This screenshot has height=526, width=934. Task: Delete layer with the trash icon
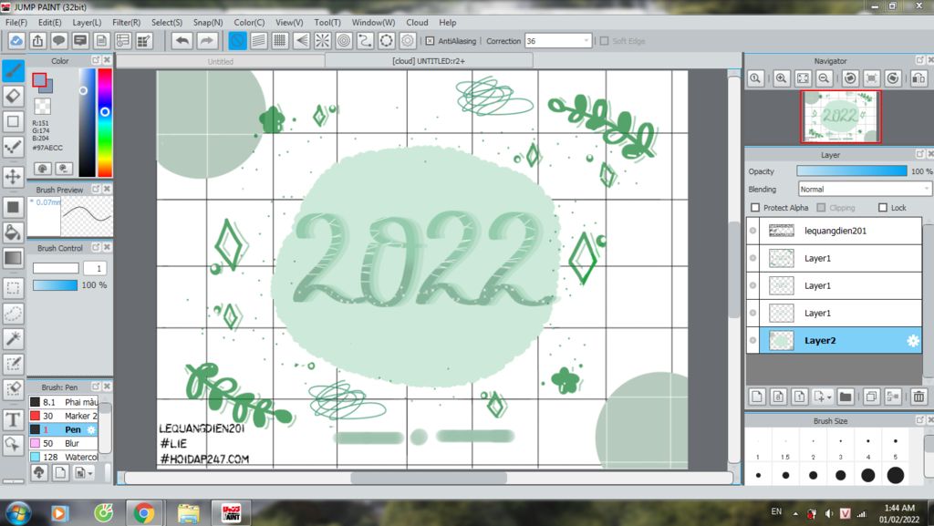click(918, 397)
